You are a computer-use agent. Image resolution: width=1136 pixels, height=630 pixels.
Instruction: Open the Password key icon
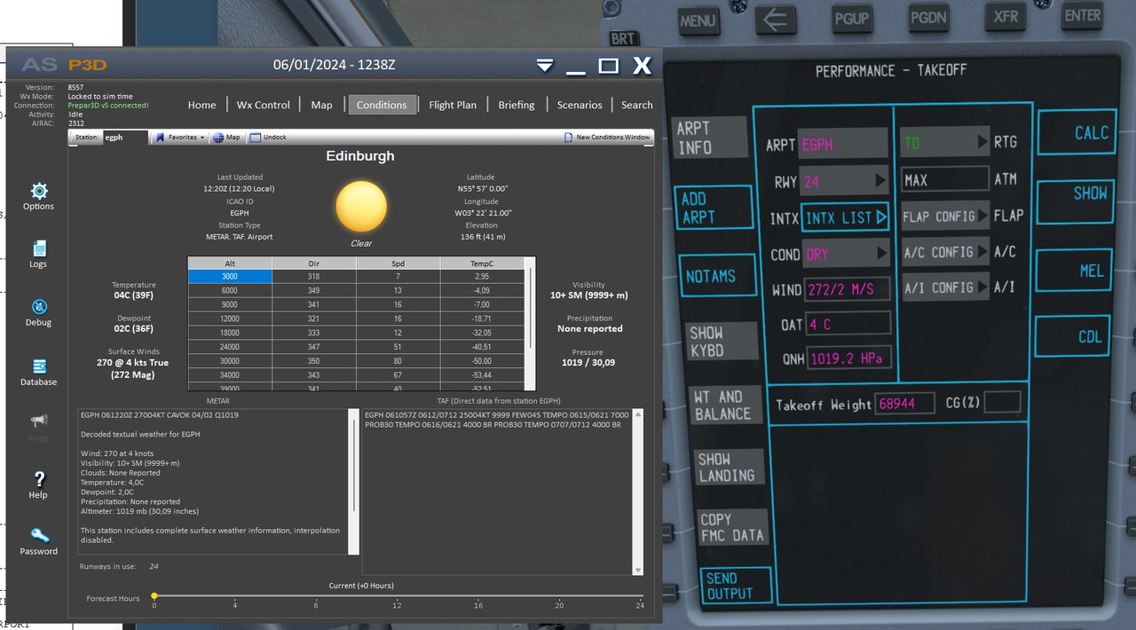(39, 535)
